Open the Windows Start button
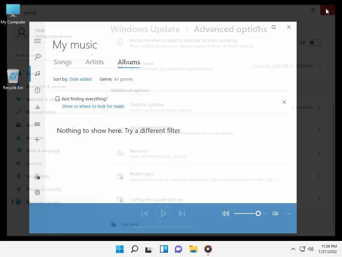Image resolution: width=342 pixels, height=257 pixels. coord(120,249)
